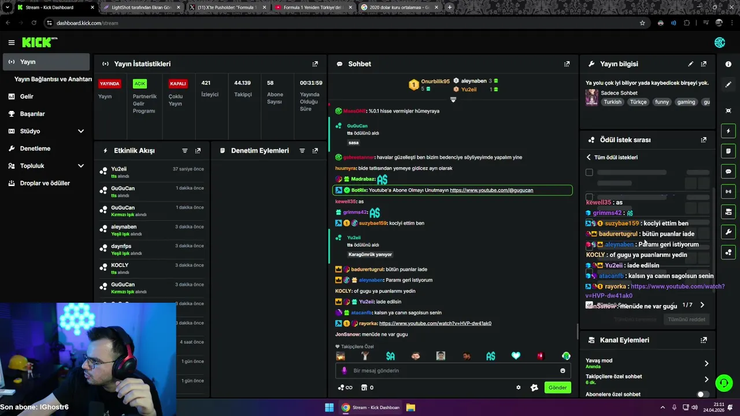
Task: Click the pencil icon in the right sidebar
Action: click(728, 84)
